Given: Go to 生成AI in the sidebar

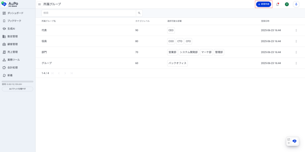Looking at the screenshot, I should [11, 29].
